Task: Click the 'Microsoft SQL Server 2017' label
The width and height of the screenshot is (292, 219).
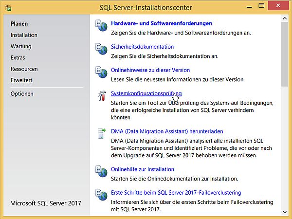Action: coord(46,203)
